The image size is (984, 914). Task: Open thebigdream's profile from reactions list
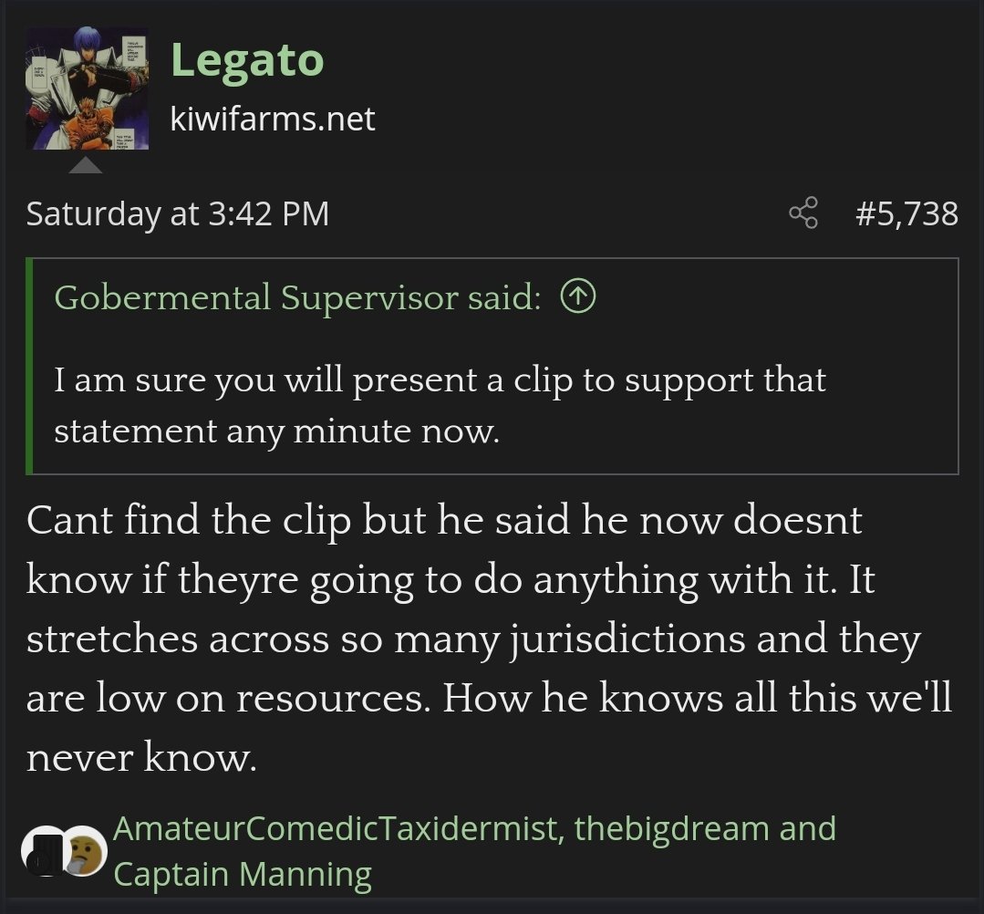[x=671, y=828]
